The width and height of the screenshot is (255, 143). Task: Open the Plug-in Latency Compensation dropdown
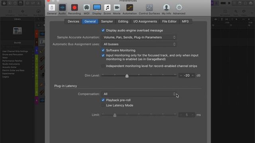tap(139, 94)
